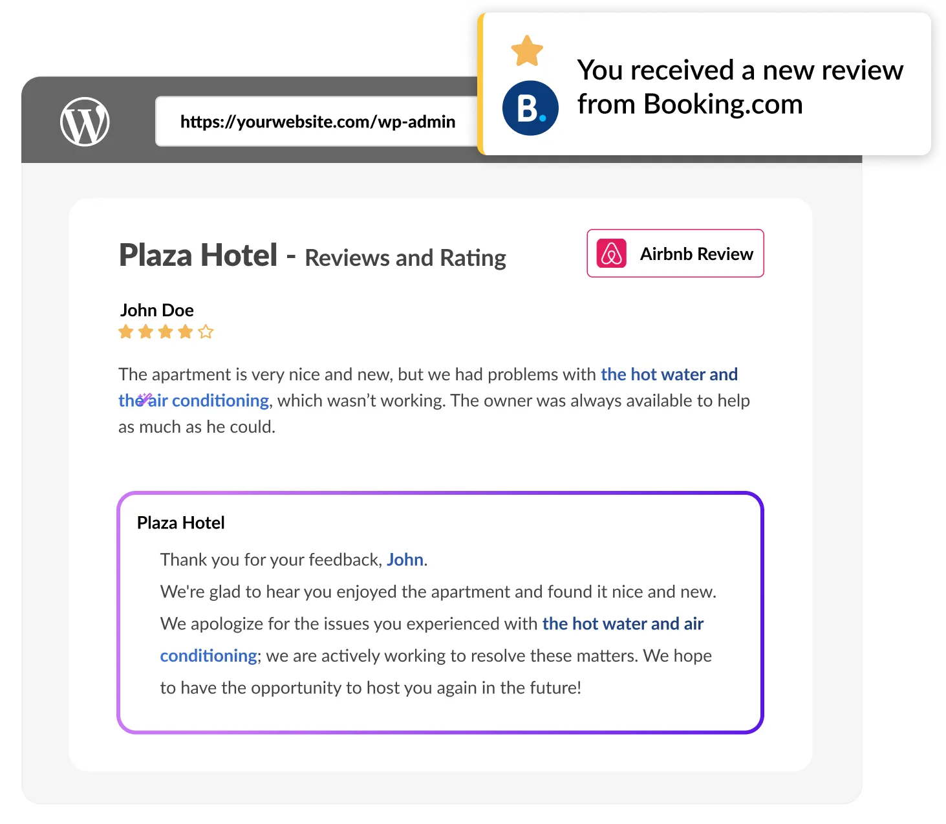
Task: Click the reviewer name John Doe
Action: (157, 310)
